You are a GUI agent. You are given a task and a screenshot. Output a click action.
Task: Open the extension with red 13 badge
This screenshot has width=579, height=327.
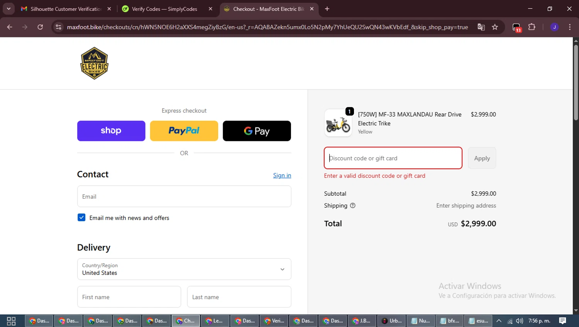[x=517, y=27]
